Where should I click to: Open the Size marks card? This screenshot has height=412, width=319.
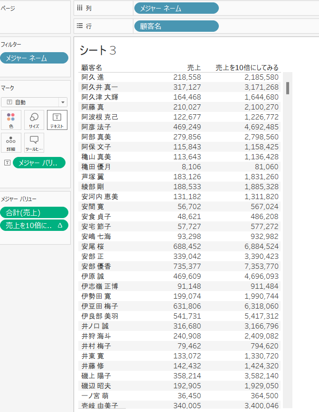(34, 120)
